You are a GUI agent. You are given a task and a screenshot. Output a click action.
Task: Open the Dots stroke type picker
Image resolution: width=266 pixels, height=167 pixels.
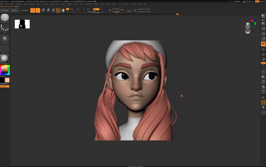point(5,28)
